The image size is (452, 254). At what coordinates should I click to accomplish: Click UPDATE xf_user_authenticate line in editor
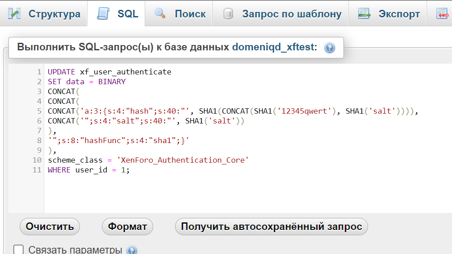[x=109, y=72]
